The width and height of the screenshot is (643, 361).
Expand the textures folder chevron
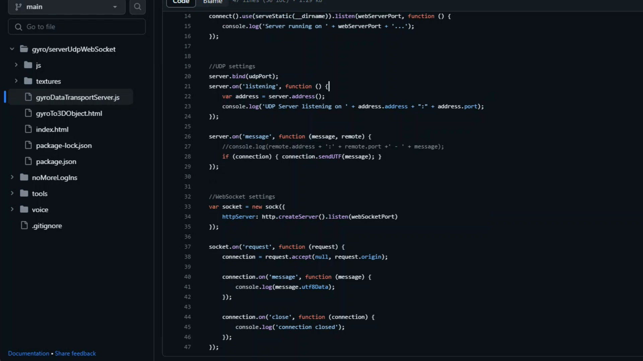[16, 81]
